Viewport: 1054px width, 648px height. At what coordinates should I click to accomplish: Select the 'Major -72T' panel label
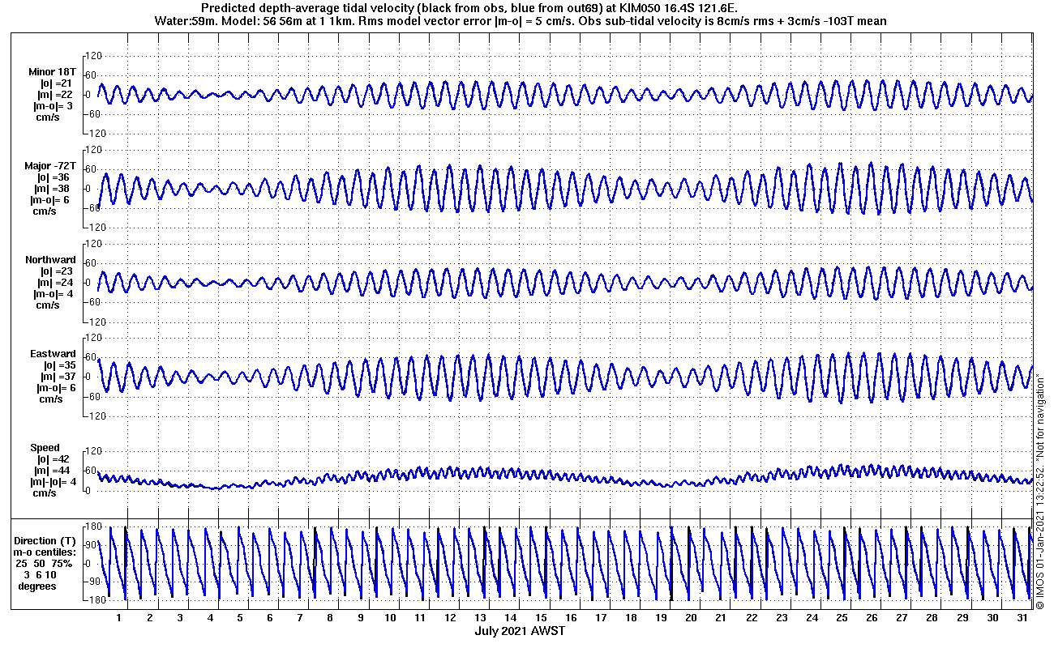(50, 165)
